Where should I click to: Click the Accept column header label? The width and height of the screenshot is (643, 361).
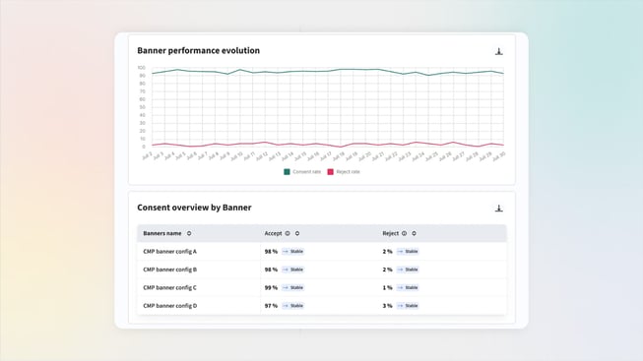tap(273, 233)
